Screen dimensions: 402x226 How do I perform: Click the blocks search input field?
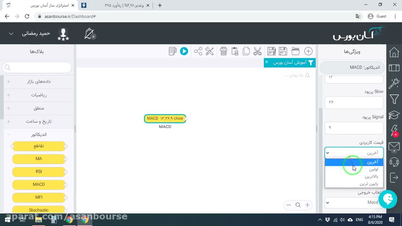click(x=37, y=67)
